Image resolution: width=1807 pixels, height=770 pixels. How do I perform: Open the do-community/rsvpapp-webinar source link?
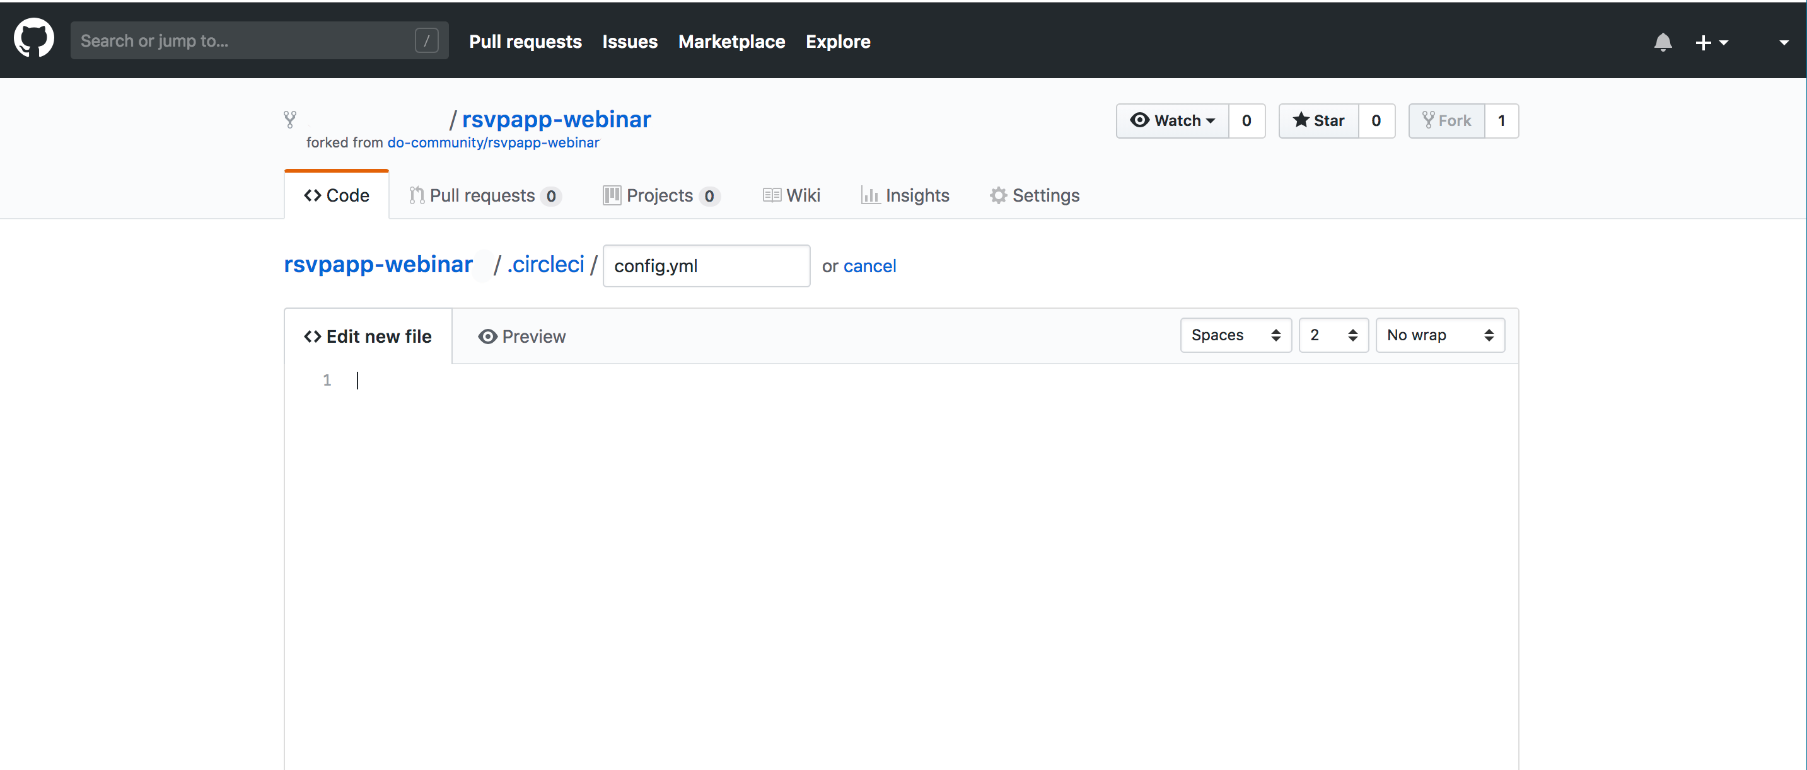[x=493, y=142]
